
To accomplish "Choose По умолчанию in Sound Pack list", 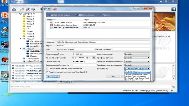I will click(x=137, y=71).
